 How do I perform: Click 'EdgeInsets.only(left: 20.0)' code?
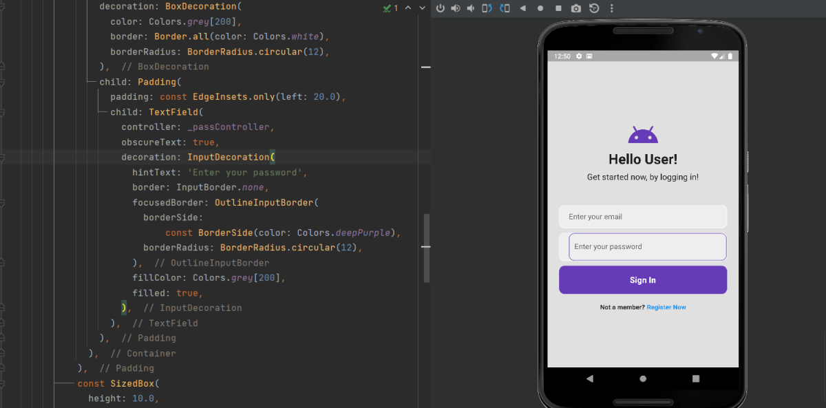click(x=266, y=97)
